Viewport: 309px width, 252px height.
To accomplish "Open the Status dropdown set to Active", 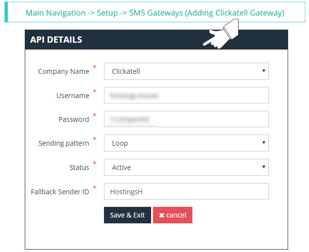I will 186,168.
